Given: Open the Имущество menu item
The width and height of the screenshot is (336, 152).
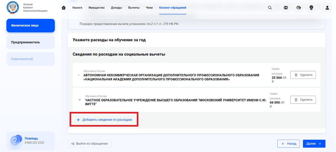Looking at the screenshot, I should (x=97, y=8).
